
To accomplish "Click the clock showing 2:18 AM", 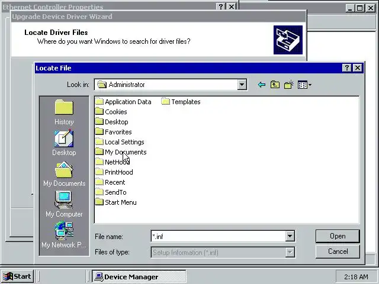I will pyautogui.click(x=356, y=276).
